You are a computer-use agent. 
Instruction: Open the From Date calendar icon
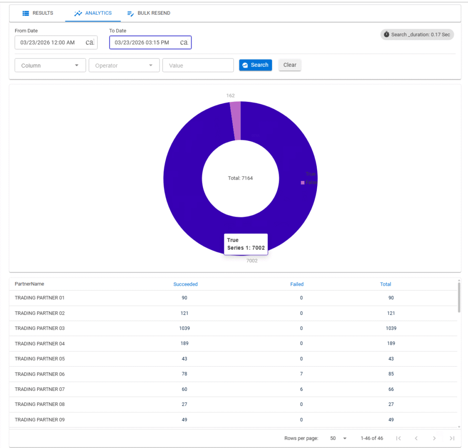pos(90,42)
